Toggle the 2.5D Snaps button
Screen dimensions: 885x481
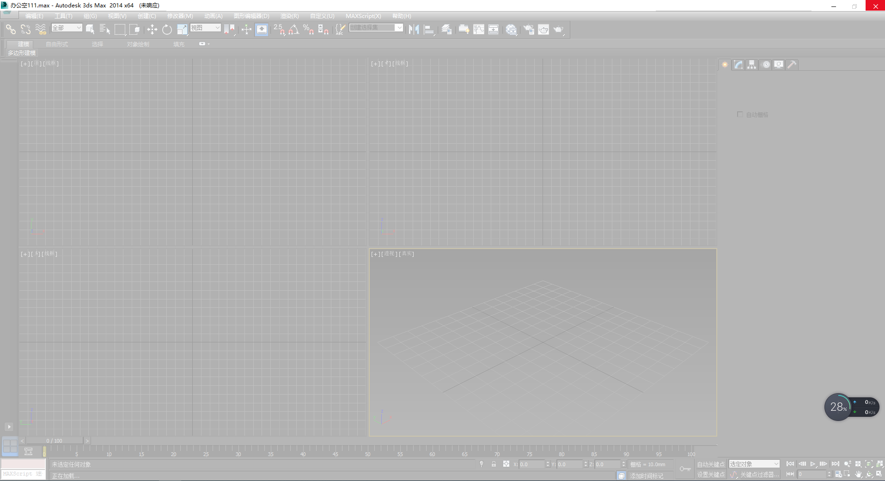tap(279, 30)
